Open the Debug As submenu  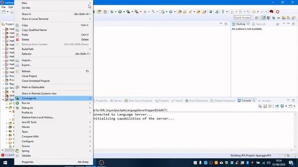coord(54,108)
